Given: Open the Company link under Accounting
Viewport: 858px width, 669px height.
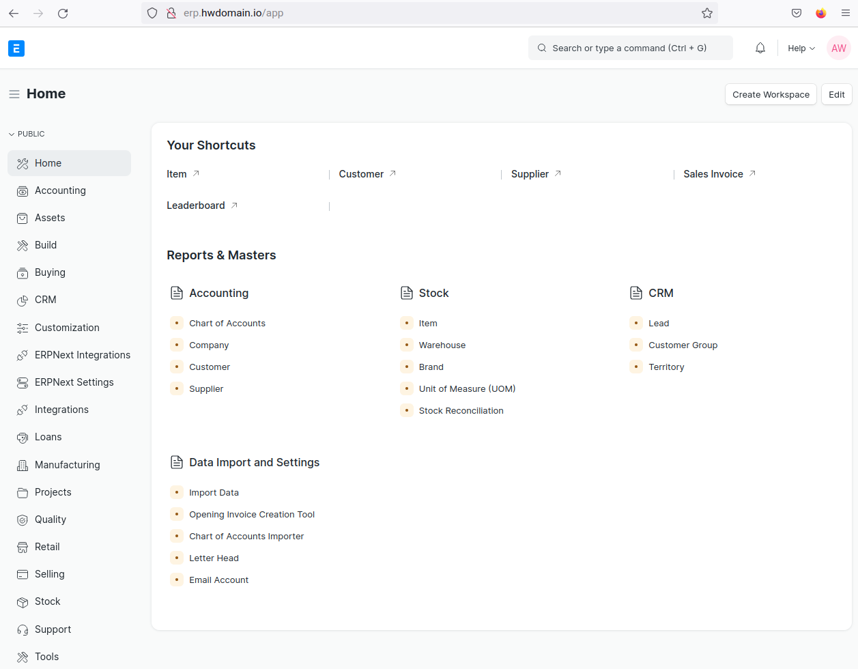Looking at the screenshot, I should coord(209,345).
